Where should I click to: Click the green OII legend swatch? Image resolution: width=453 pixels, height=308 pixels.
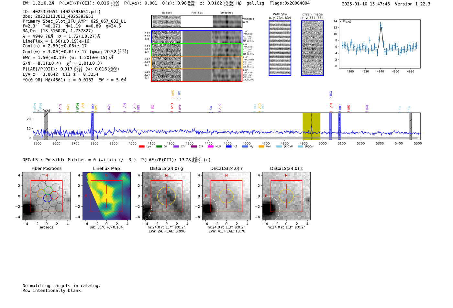click(x=159, y=147)
